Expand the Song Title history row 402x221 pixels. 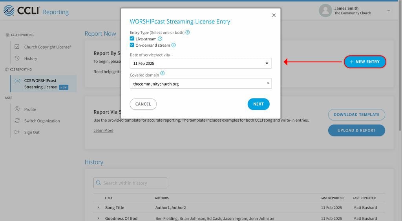pyautogui.click(x=98, y=207)
